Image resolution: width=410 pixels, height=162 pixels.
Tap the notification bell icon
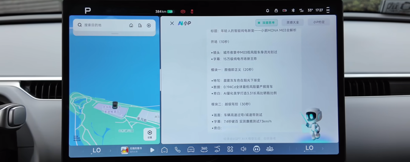click(x=268, y=11)
